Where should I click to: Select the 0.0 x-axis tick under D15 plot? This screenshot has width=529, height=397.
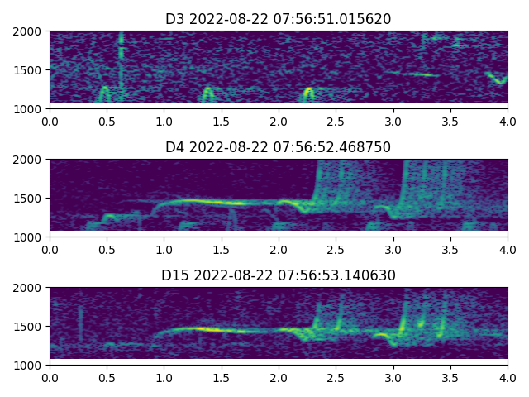[50, 376]
